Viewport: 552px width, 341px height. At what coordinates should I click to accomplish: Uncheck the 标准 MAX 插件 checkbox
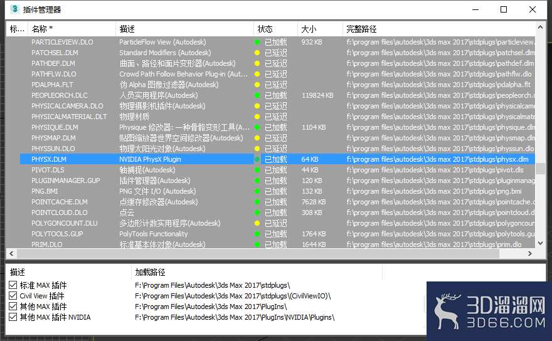point(13,285)
